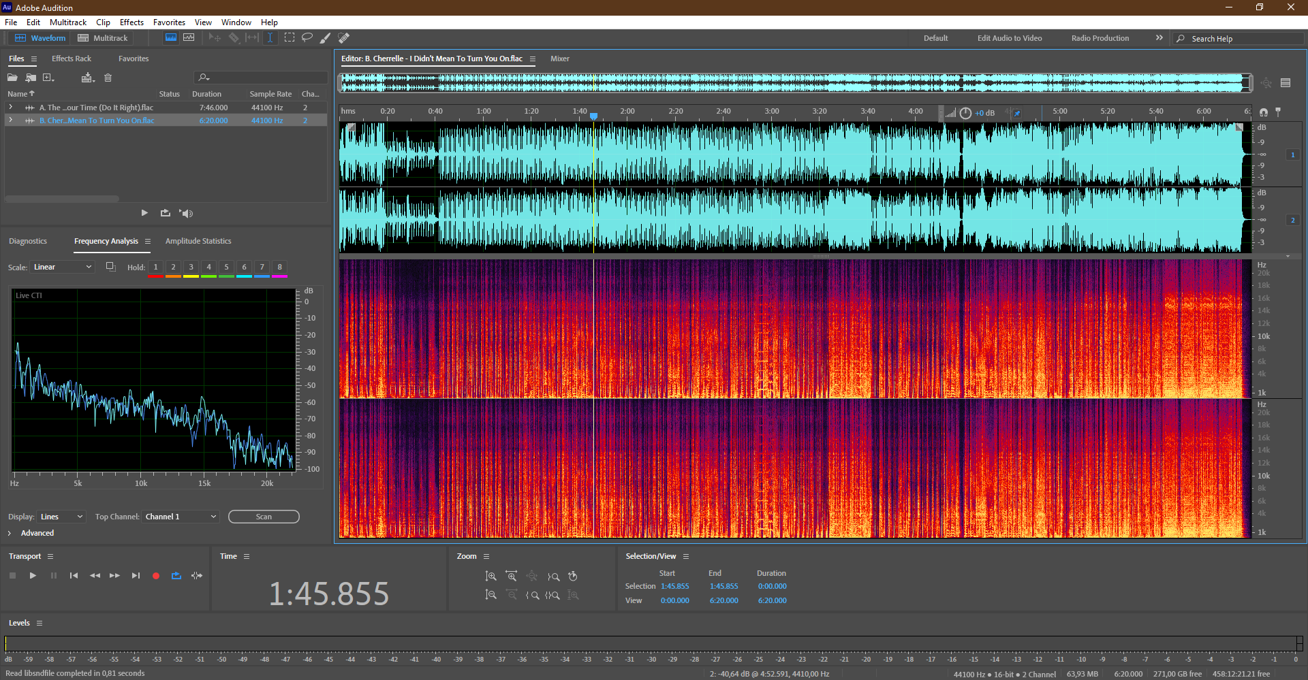This screenshot has height=680, width=1308.
Task: Click Zoom In at In Point icon
Action: pos(532,595)
